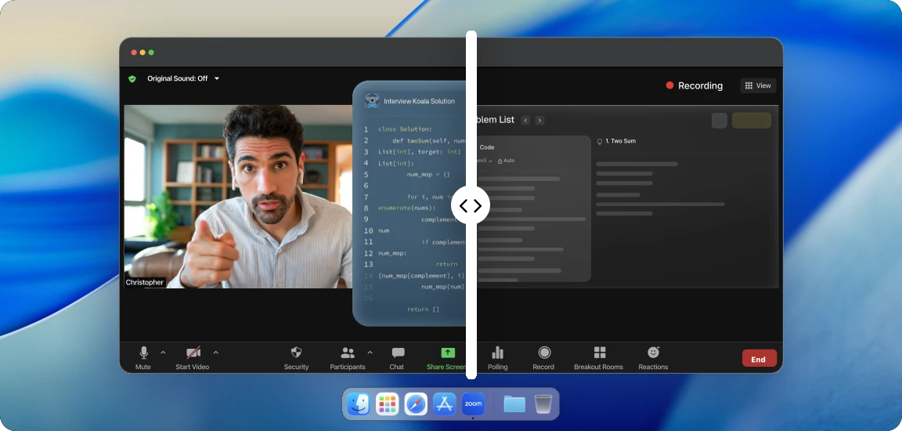902x431 pixels.
Task: Open Trash from the Dock
Action: (543, 404)
